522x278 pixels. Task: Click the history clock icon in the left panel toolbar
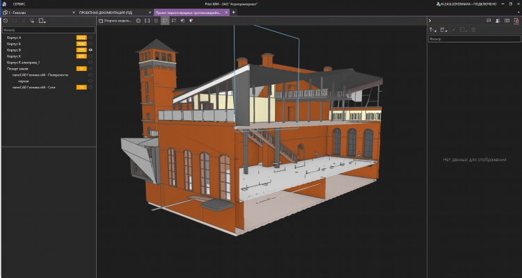[x=6, y=21]
